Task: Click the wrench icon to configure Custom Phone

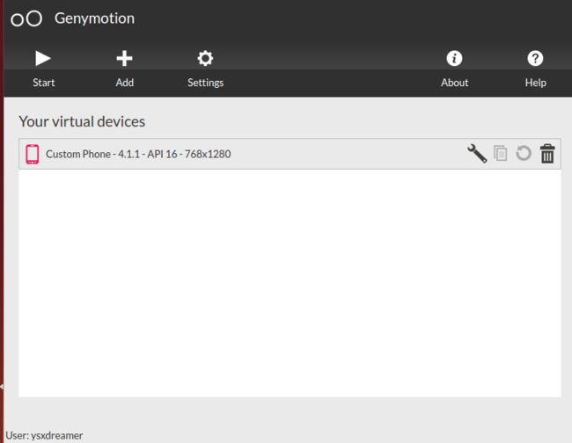Action: tap(477, 153)
